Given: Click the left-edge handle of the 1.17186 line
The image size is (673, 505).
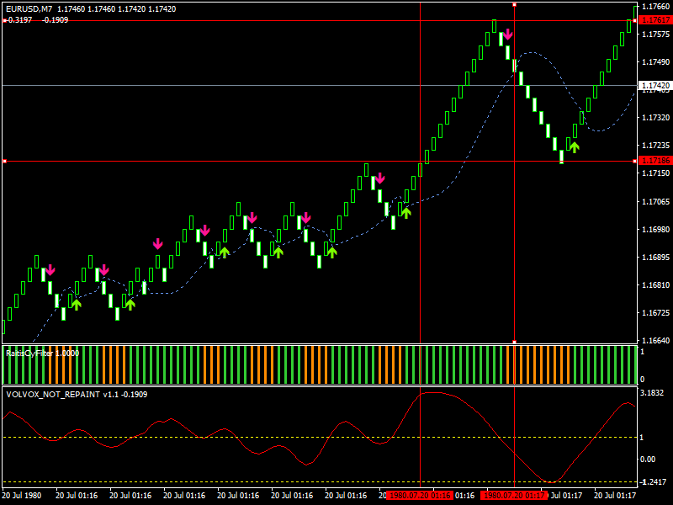Looking at the screenshot, I should point(4,161).
